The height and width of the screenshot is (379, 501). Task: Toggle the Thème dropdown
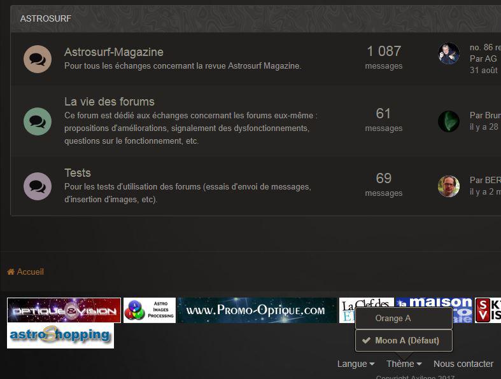pyautogui.click(x=404, y=364)
